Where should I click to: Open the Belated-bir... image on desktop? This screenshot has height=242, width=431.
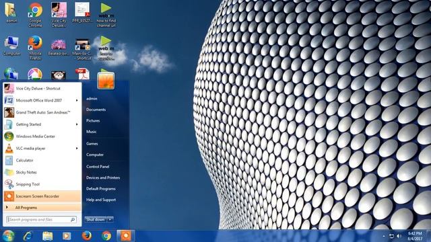(59, 47)
